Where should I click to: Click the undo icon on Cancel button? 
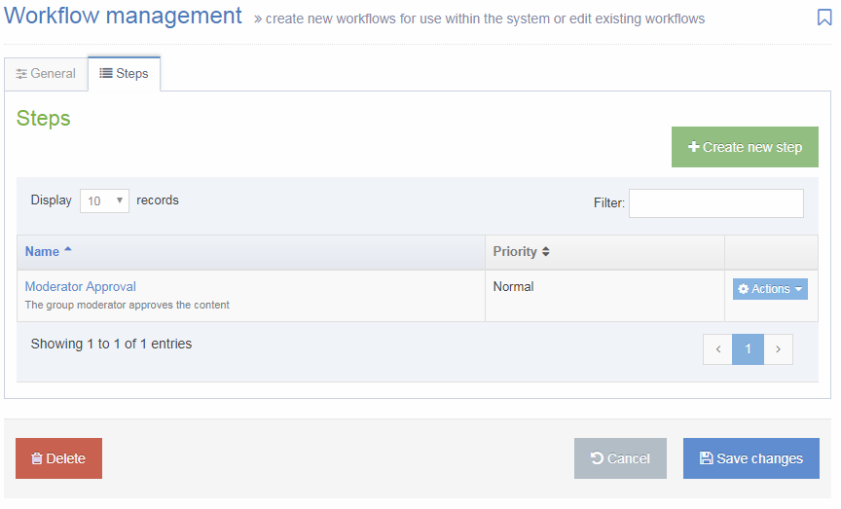(597, 458)
